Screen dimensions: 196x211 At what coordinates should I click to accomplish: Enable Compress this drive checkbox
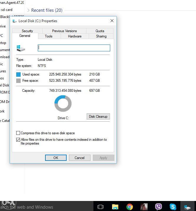click(x=18, y=133)
